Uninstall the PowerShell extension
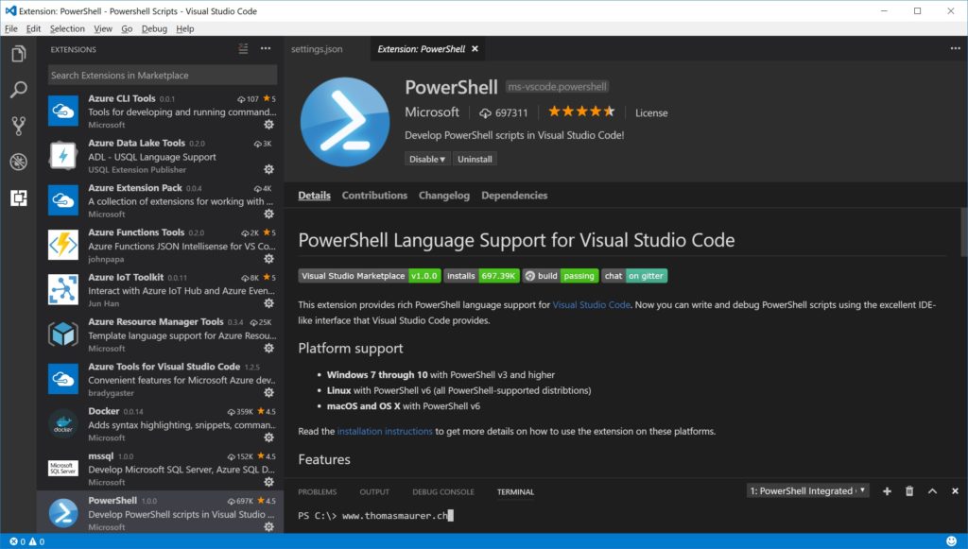This screenshot has width=968, height=549. click(475, 158)
